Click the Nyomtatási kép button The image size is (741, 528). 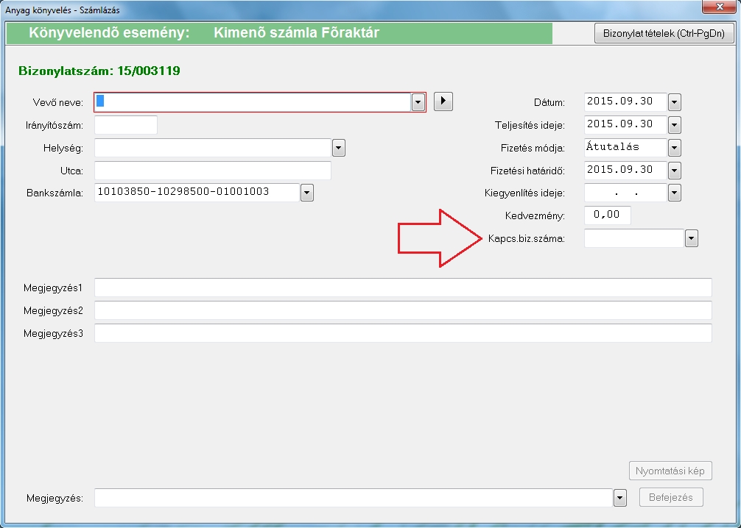tap(670, 471)
